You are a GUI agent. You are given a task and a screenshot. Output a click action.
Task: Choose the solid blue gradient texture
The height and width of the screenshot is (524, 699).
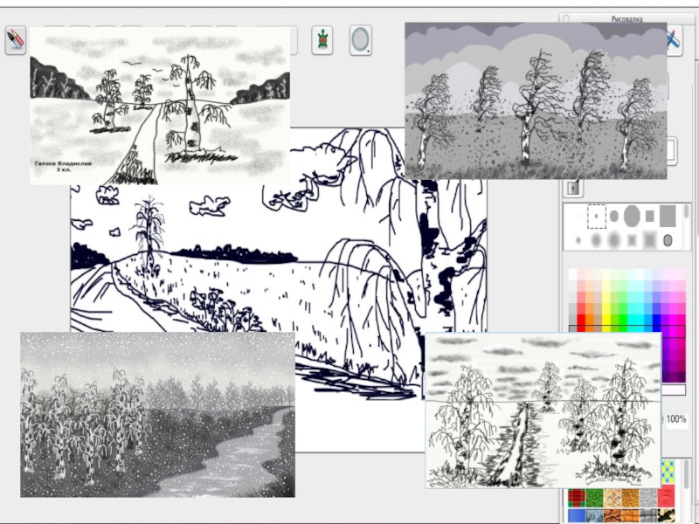pyautogui.click(x=577, y=516)
